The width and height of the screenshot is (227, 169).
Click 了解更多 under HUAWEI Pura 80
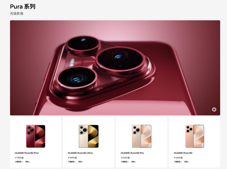178,162
